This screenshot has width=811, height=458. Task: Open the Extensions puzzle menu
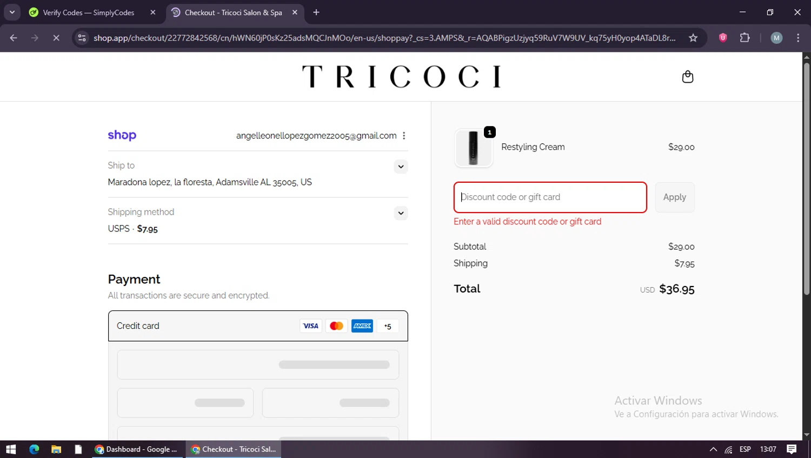745,38
